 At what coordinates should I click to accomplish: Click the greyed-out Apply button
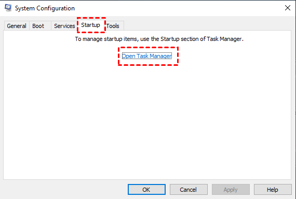point(231,189)
